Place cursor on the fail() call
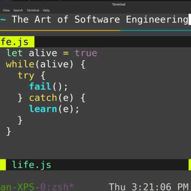Image resolution: width=191 pixels, height=191 pixels. click(49, 86)
